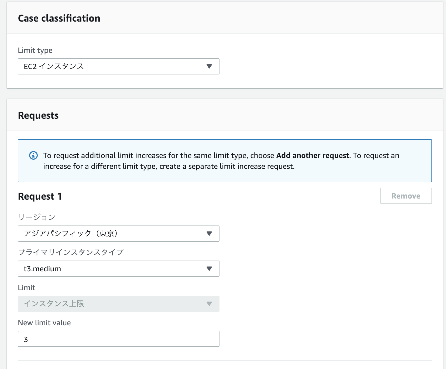446x369 pixels.
Task: Open the リージョン dropdown showing アジアパシフィック（東京）
Action: pyautogui.click(x=119, y=234)
